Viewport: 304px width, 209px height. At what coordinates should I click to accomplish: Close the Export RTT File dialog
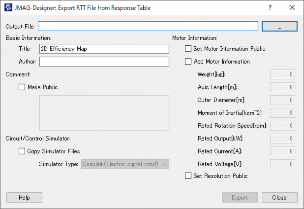click(292, 8)
